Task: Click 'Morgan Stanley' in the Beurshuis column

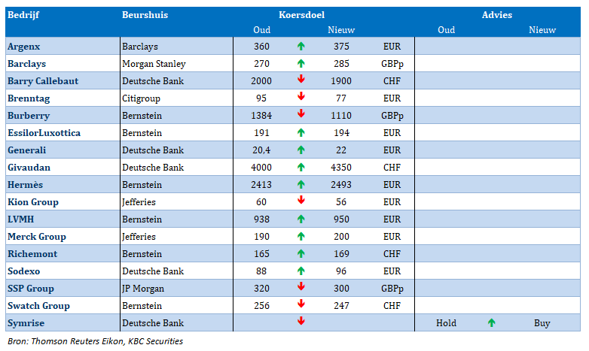Action: 154,64
